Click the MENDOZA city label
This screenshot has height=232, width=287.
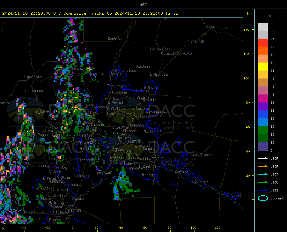coord(85,116)
